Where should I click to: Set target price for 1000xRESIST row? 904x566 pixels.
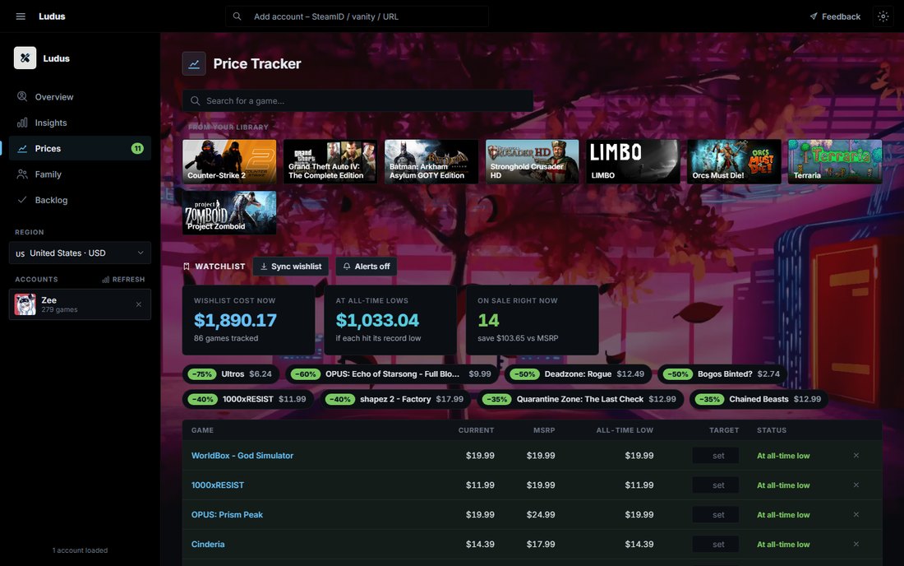click(x=716, y=485)
